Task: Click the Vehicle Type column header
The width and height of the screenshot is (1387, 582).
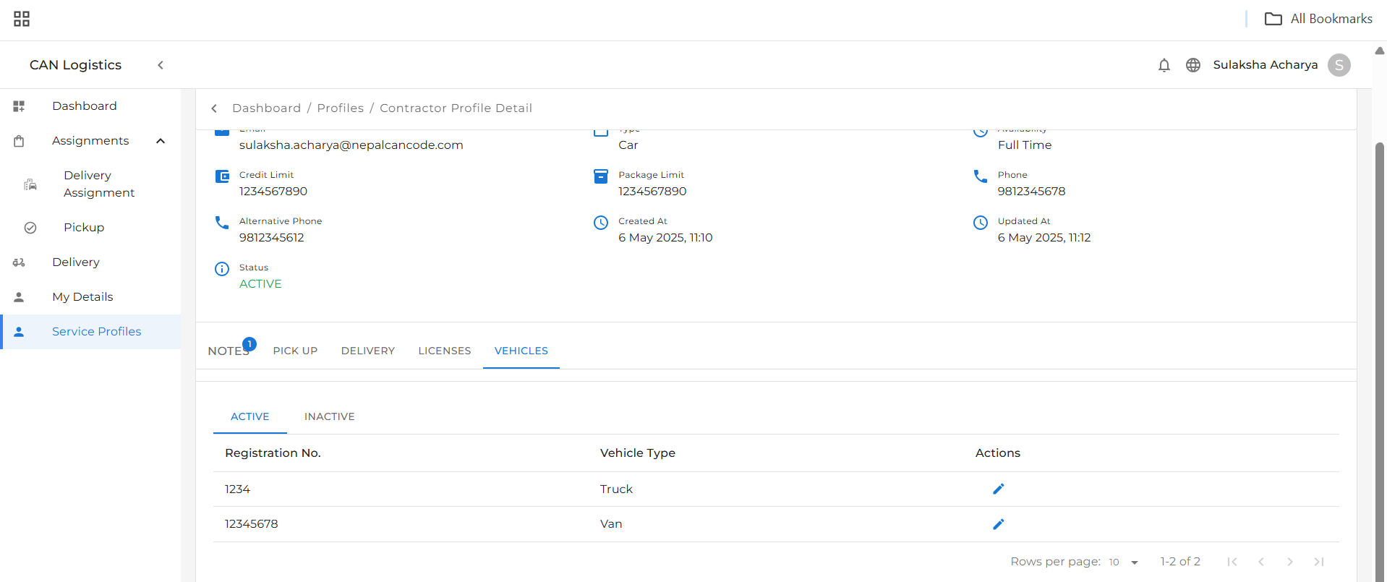Action: [x=638, y=453]
